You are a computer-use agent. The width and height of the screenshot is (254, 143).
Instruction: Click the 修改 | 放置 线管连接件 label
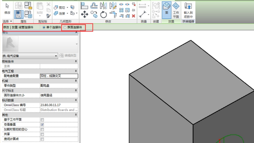(18, 27)
